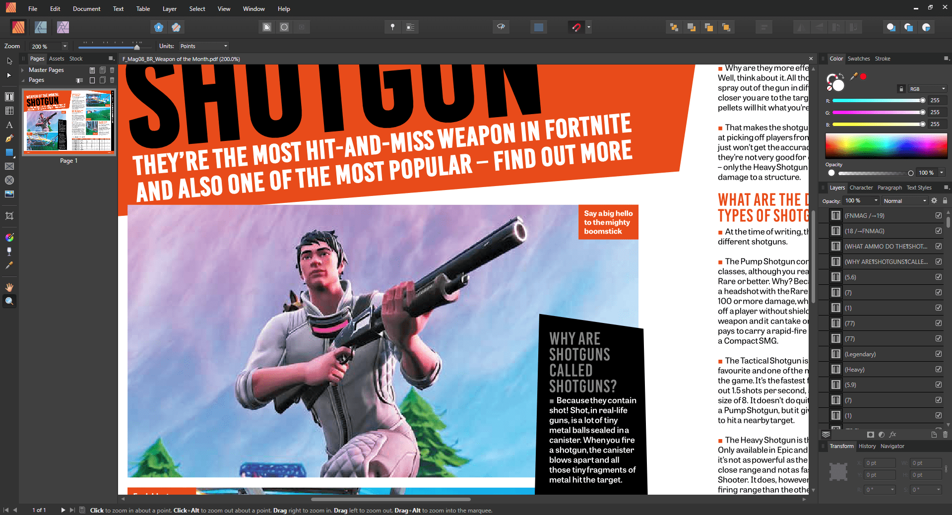Screen dimensions: 952x515
Task: Open the Layers panel gear settings
Action: click(934, 200)
